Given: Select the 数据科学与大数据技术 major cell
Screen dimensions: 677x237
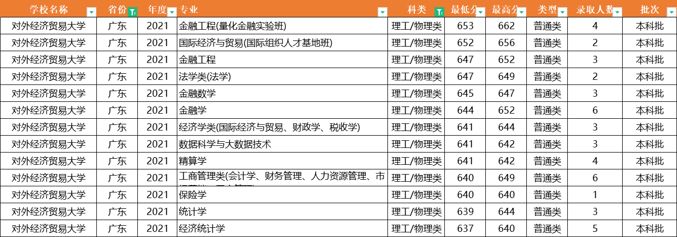Looking at the screenshot, I should (282, 144).
